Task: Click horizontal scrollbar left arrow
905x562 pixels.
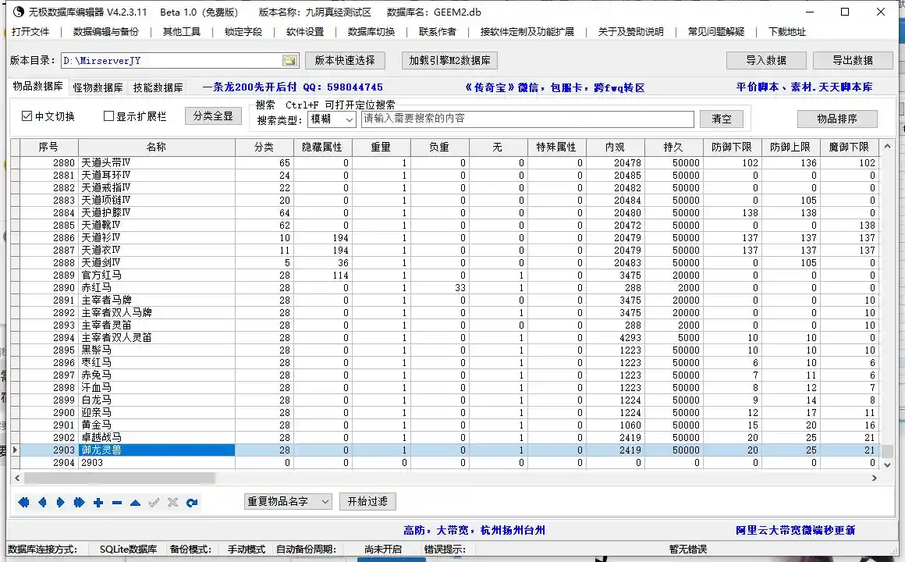Action: point(16,478)
